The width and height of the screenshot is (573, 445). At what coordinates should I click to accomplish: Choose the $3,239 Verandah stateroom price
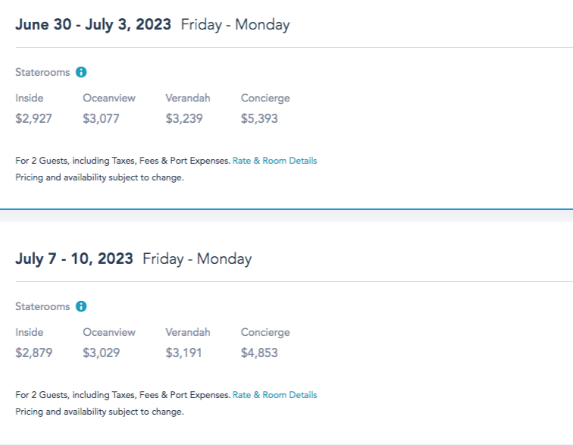(184, 118)
